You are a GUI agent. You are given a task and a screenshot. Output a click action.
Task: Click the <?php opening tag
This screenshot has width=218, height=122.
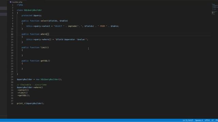pyautogui.click(x=20, y=5)
